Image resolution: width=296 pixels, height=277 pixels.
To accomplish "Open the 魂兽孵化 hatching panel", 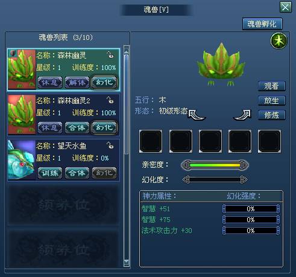I will [262, 24].
